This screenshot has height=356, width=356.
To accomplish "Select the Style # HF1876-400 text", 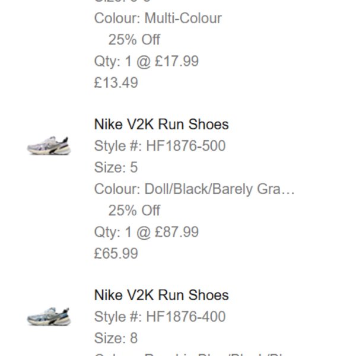I will click(160, 317).
